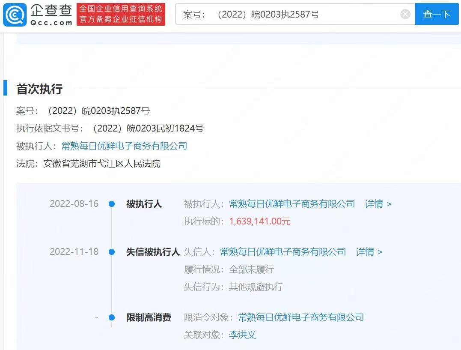Click the red 全国企业信用查询系统 badge
The height and width of the screenshot is (350, 461).
pos(121,15)
